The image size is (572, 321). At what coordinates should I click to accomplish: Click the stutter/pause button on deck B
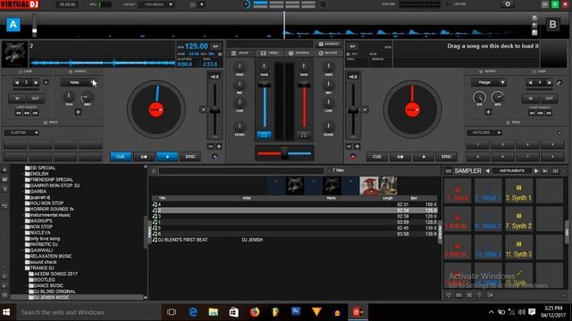(x=400, y=157)
